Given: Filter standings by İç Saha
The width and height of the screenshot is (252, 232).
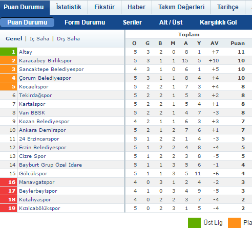Looking at the screenshot, I should click(x=39, y=39).
